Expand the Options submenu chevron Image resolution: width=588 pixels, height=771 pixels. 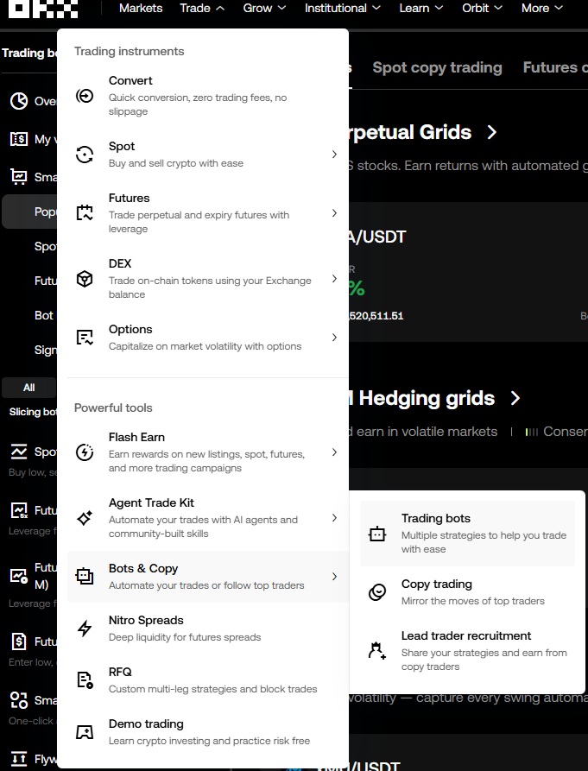click(334, 338)
